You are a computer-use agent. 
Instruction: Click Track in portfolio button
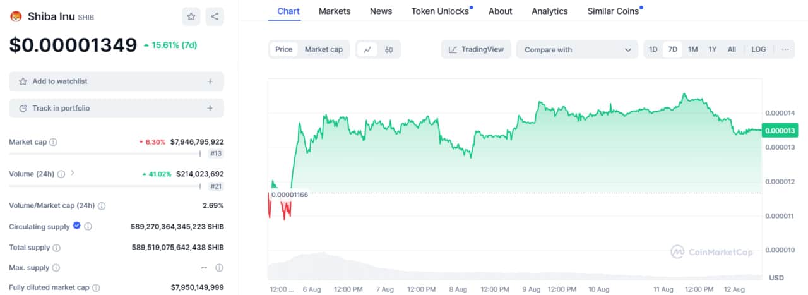[116, 108]
